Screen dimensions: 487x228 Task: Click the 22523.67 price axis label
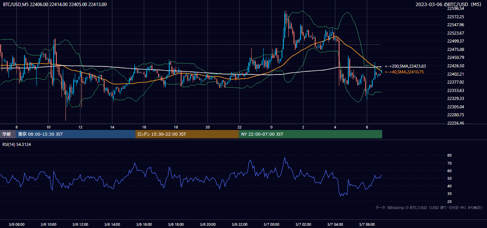456,33
